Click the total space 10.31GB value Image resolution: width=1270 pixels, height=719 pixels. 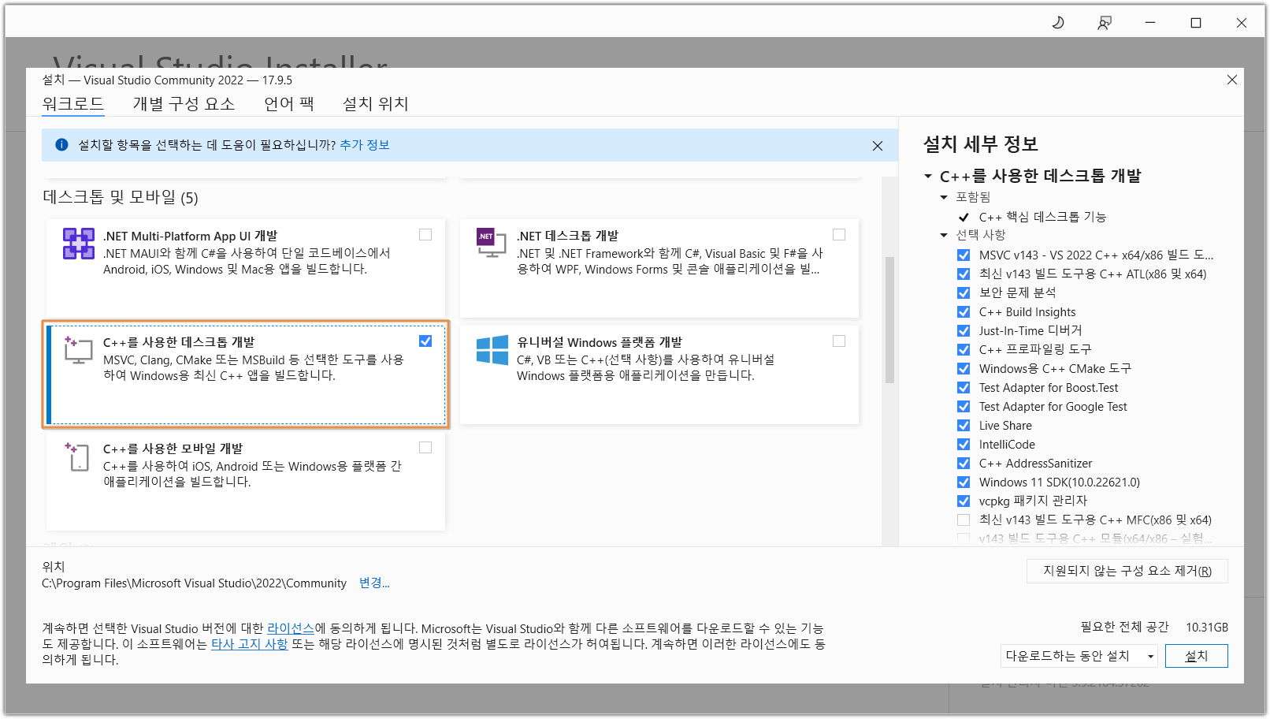(x=1207, y=628)
